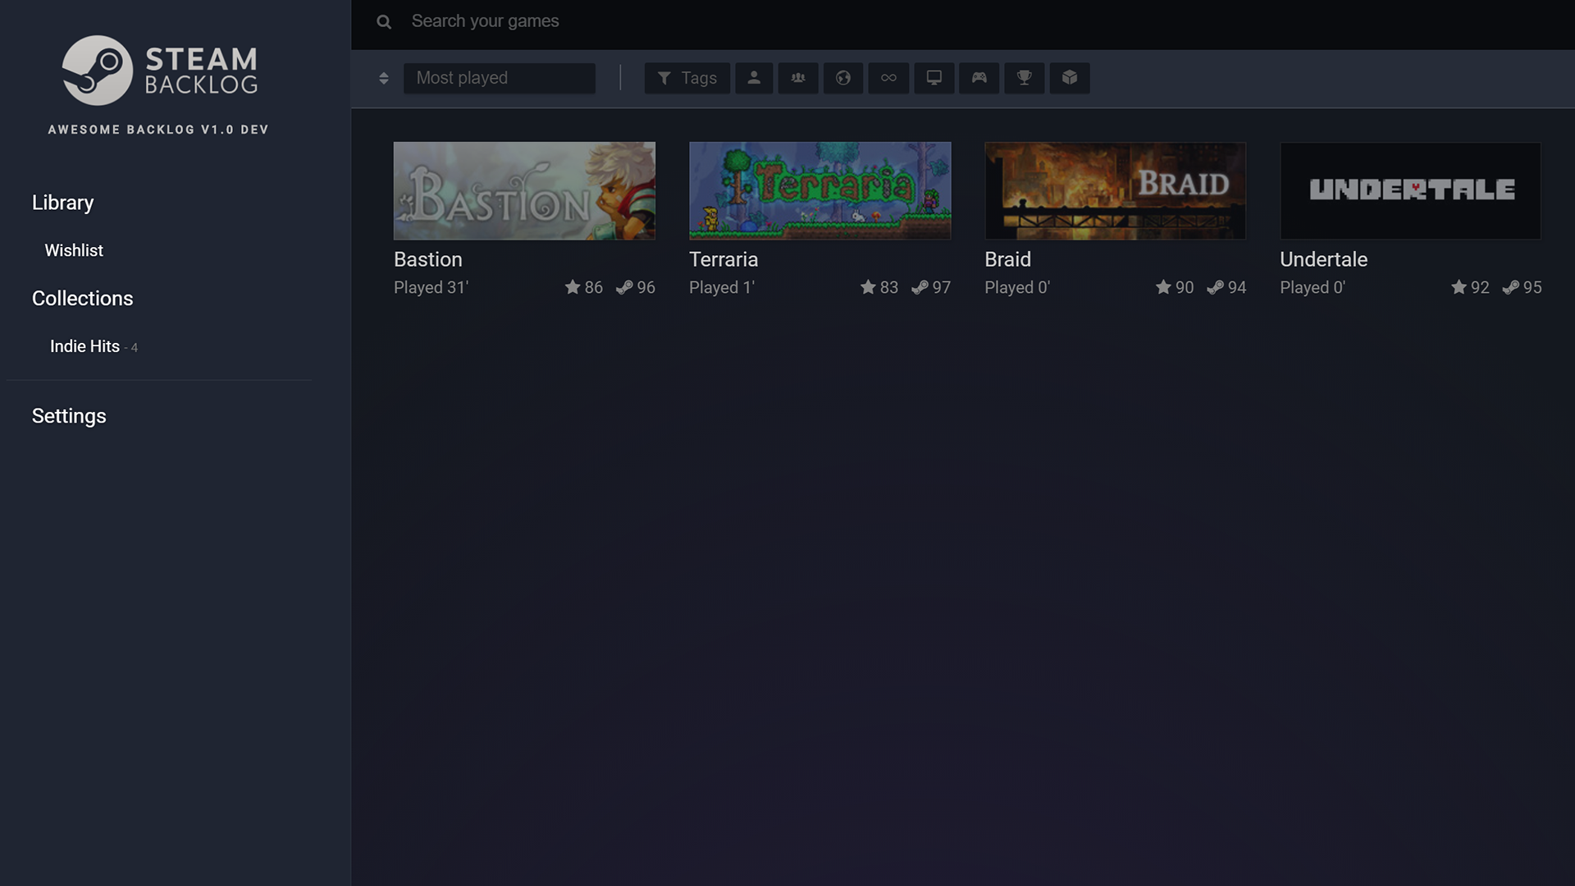This screenshot has width=1575, height=886.
Task: Click the Collections section header
Action: pos(82,299)
